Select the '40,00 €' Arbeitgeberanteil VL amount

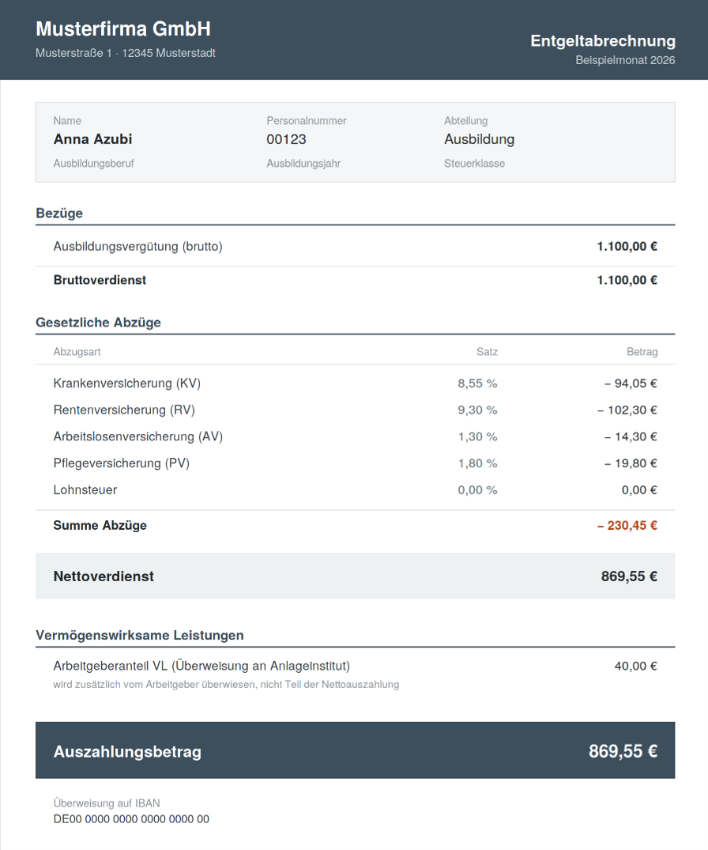(x=636, y=667)
